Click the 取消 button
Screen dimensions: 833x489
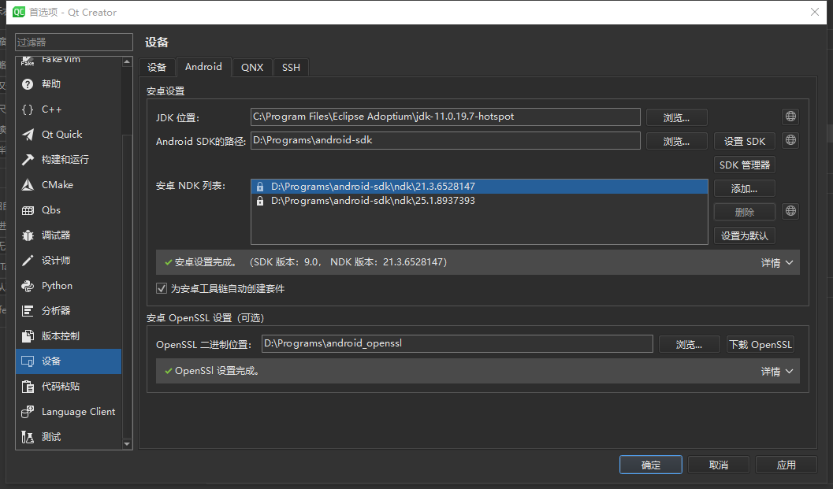tap(718, 465)
